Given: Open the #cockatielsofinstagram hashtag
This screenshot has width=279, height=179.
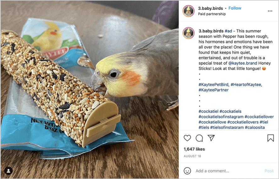Looking at the screenshot, I should click(221, 117).
